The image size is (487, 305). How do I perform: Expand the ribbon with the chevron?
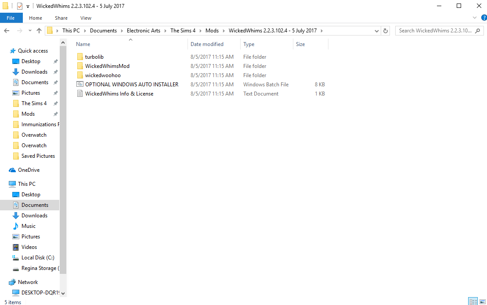point(475,18)
